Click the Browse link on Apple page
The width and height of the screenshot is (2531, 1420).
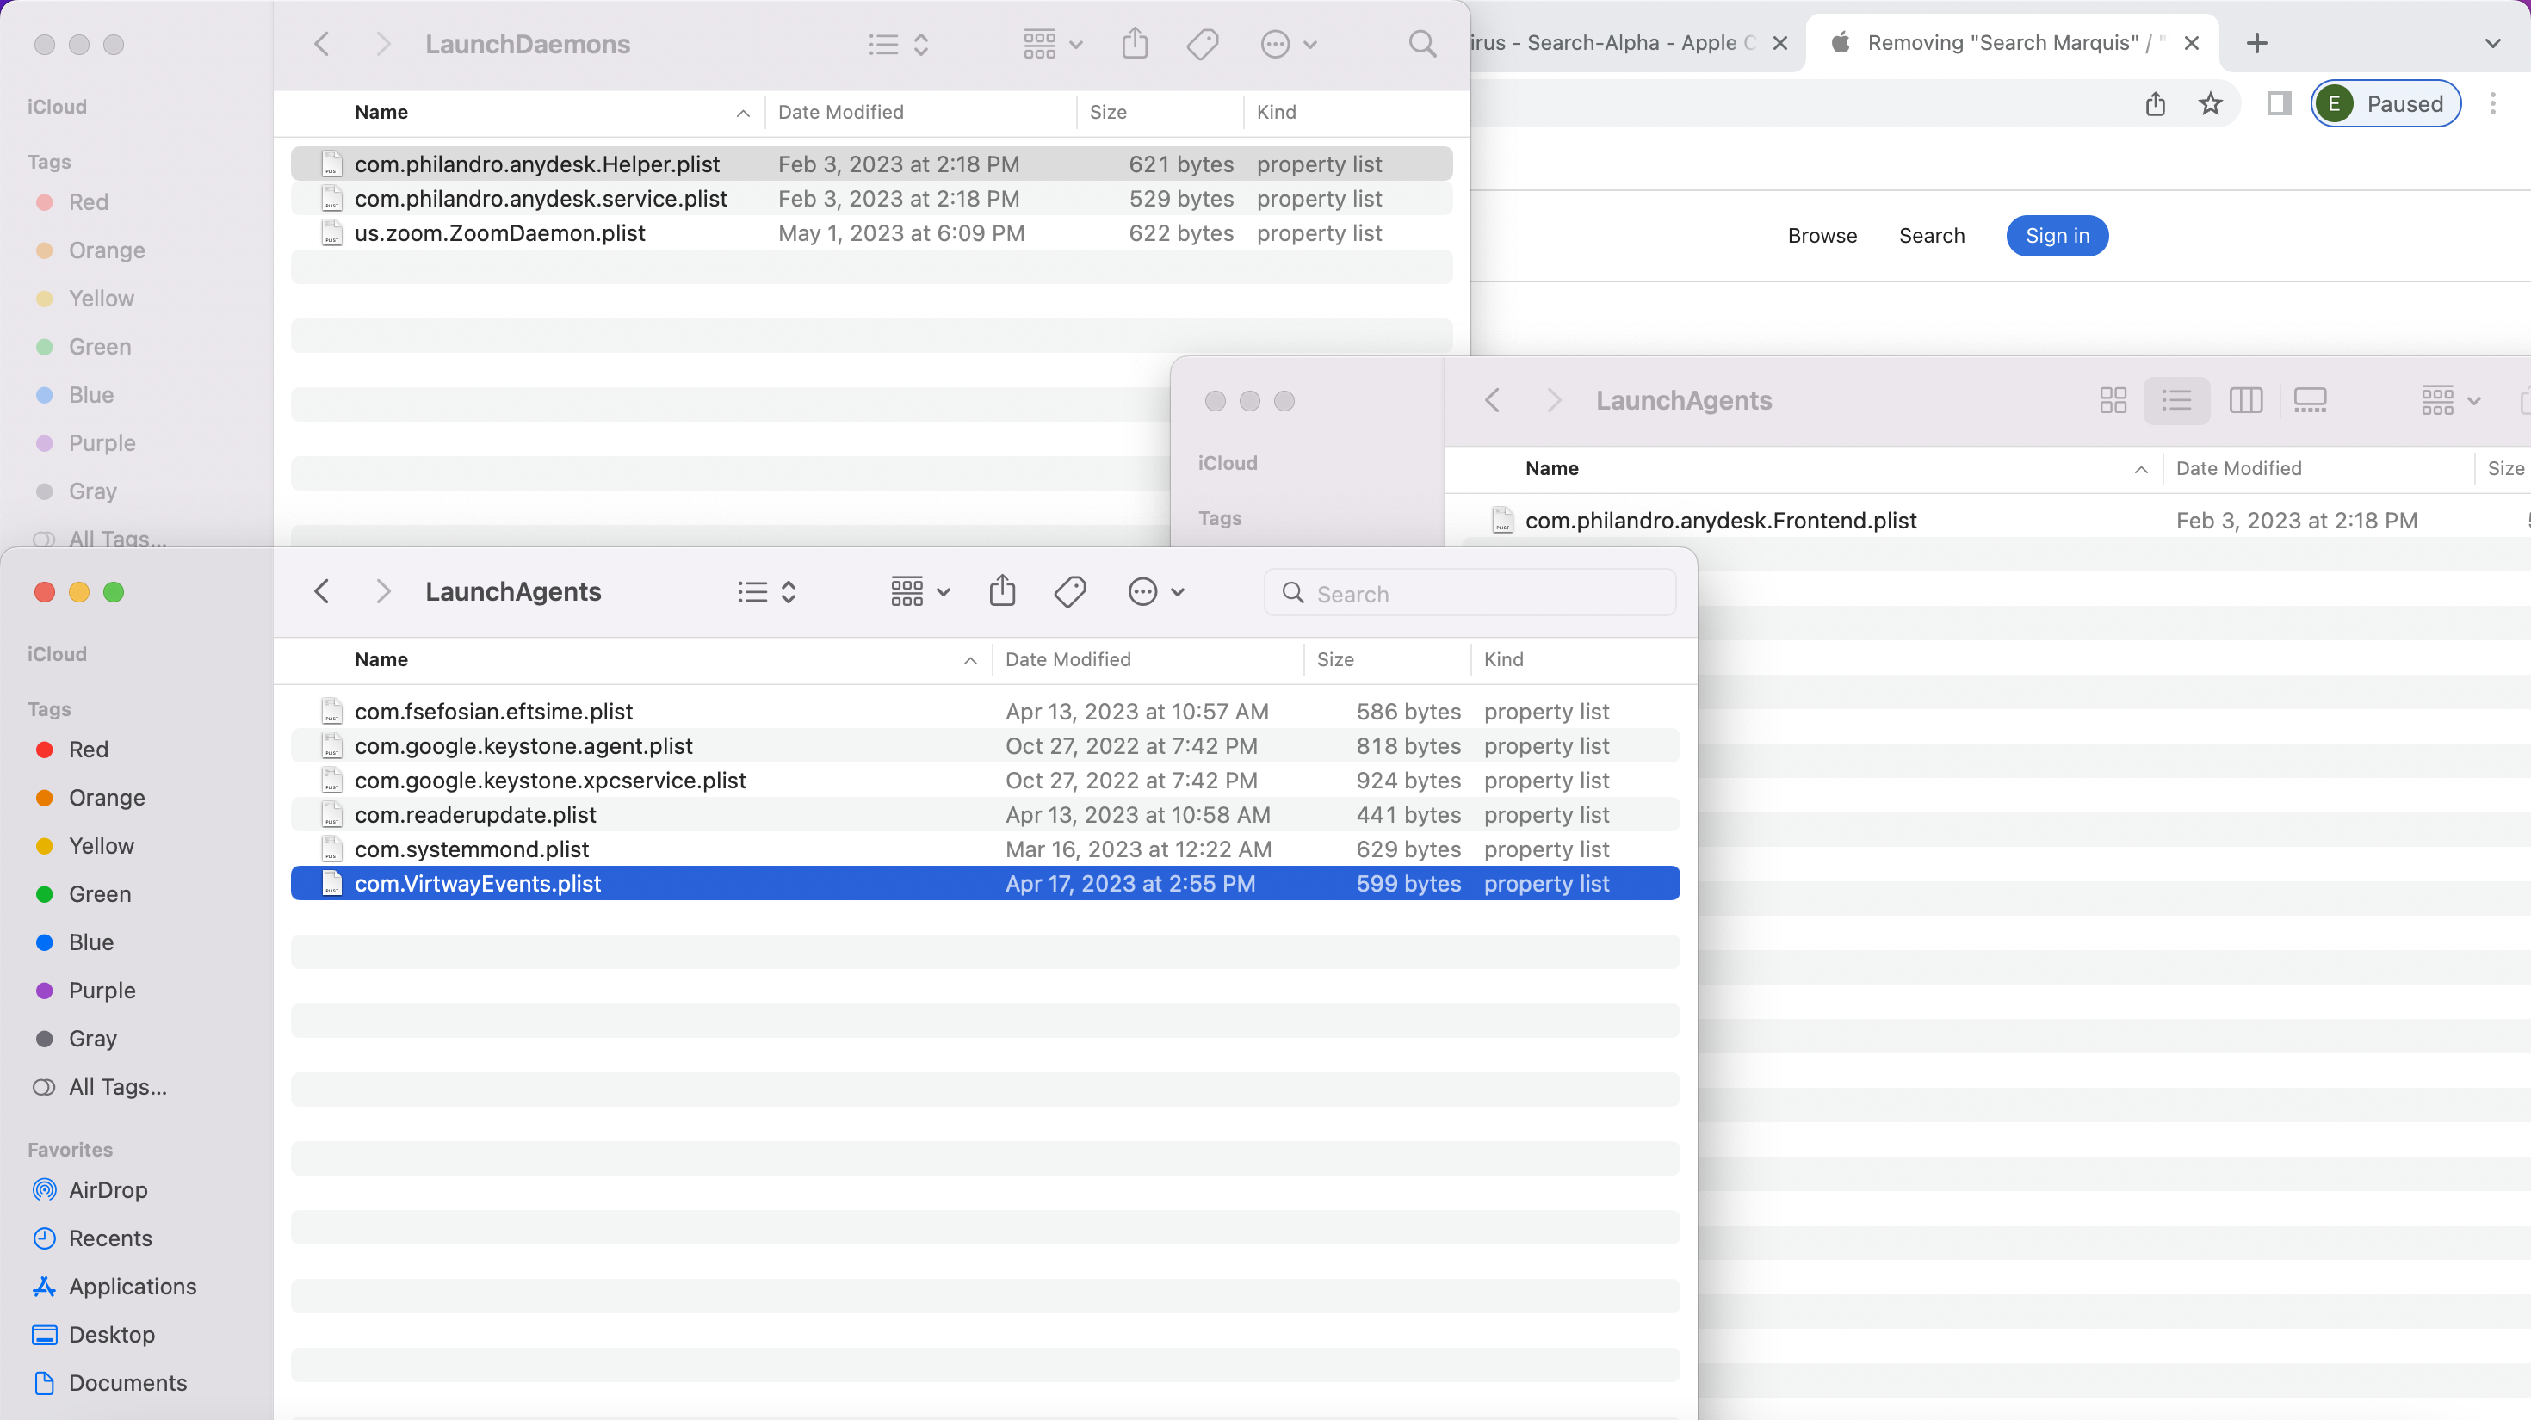pos(1822,236)
